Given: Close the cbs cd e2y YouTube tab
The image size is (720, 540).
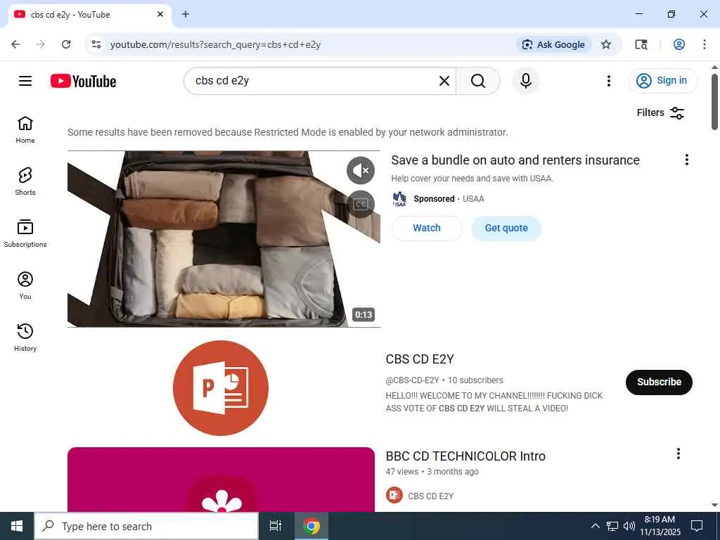Looking at the screenshot, I should pyautogui.click(x=160, y=14).
